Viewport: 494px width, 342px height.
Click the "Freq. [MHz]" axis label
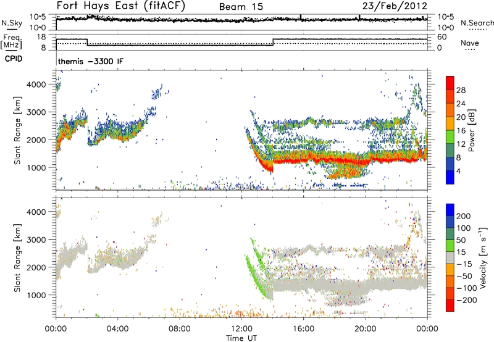(x=12, y=41)
